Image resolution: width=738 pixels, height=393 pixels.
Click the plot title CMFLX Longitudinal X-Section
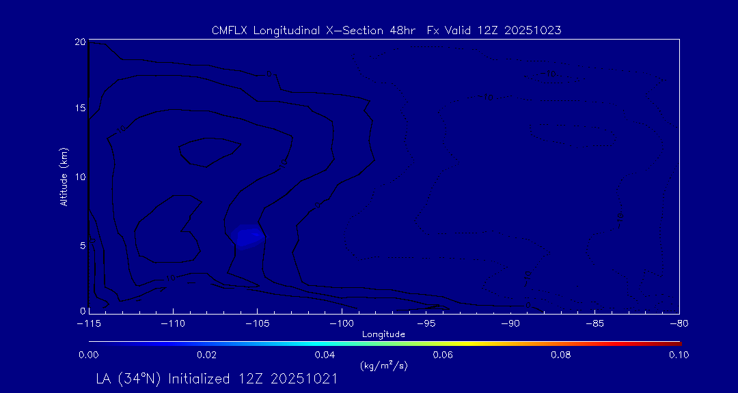[386, 30]
